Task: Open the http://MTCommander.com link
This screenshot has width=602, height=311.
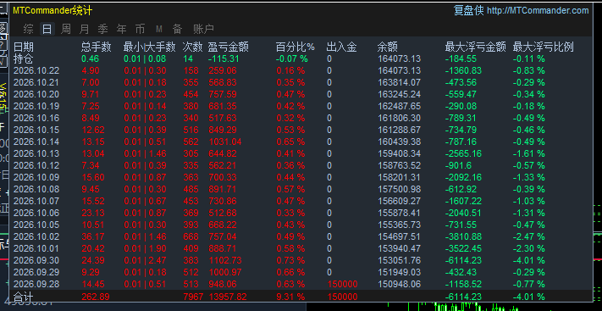Action: tap(538, 11)
